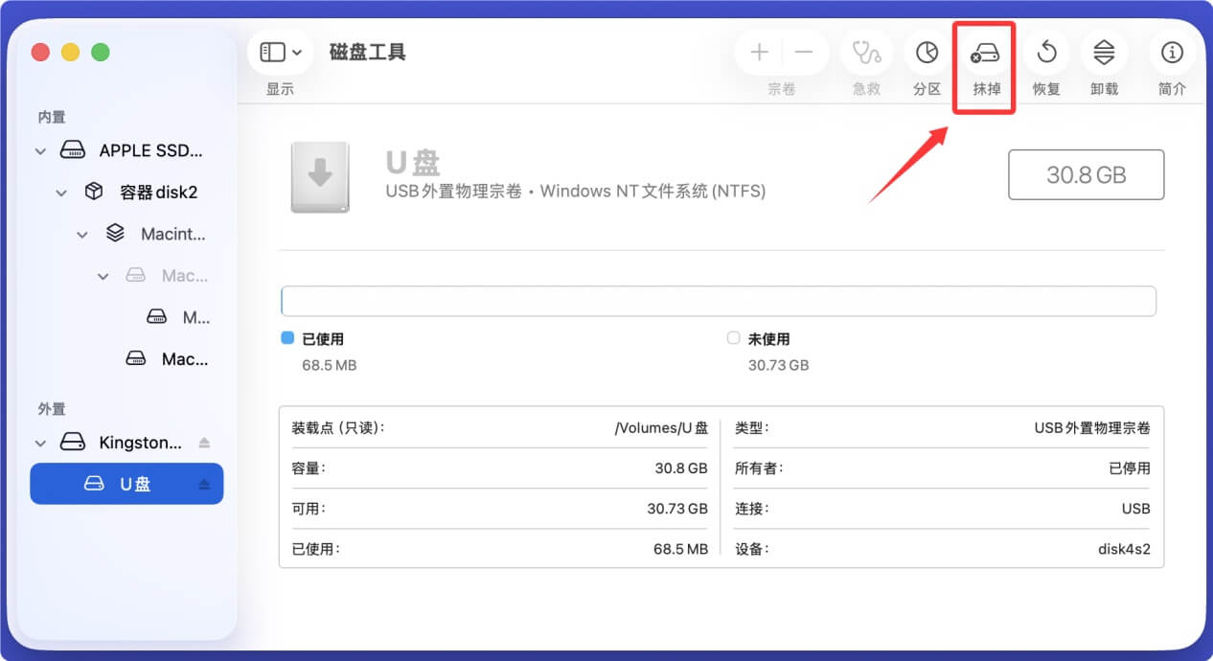Click the U盘 drive icon in the header
Screen dimensions: 1213x661
tap(319, 176)
